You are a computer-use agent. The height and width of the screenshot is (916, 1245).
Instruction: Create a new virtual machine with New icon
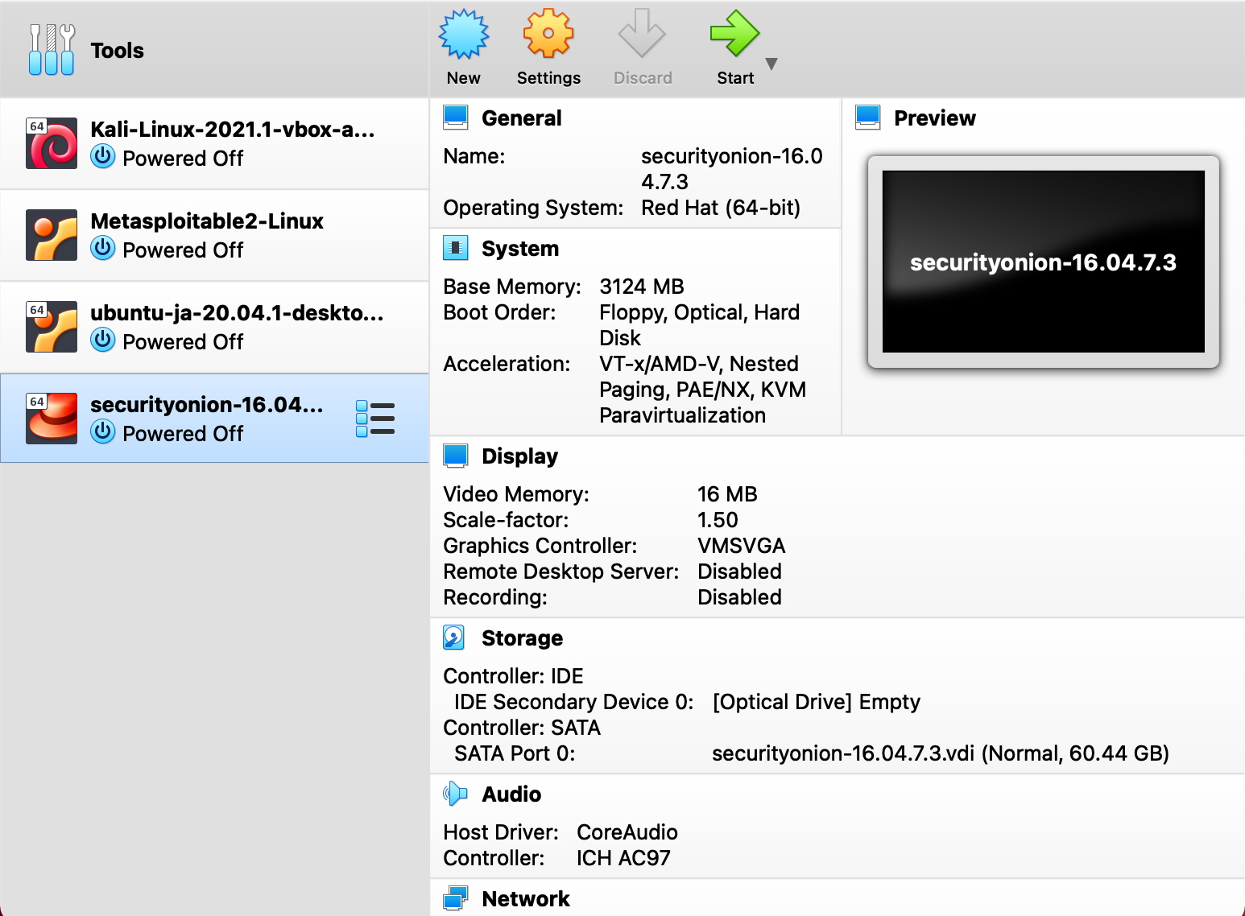[x=463, y=36]
